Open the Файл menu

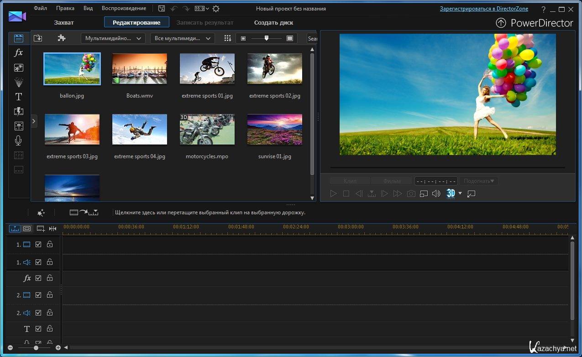40,8
